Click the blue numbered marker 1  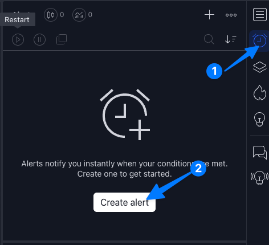(x=214, y=71)
